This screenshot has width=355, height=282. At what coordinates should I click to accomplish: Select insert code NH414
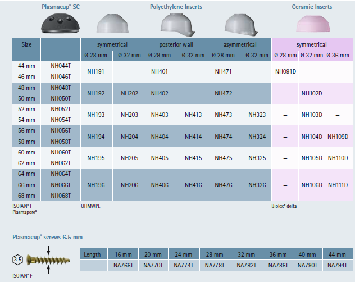[193, 137]
